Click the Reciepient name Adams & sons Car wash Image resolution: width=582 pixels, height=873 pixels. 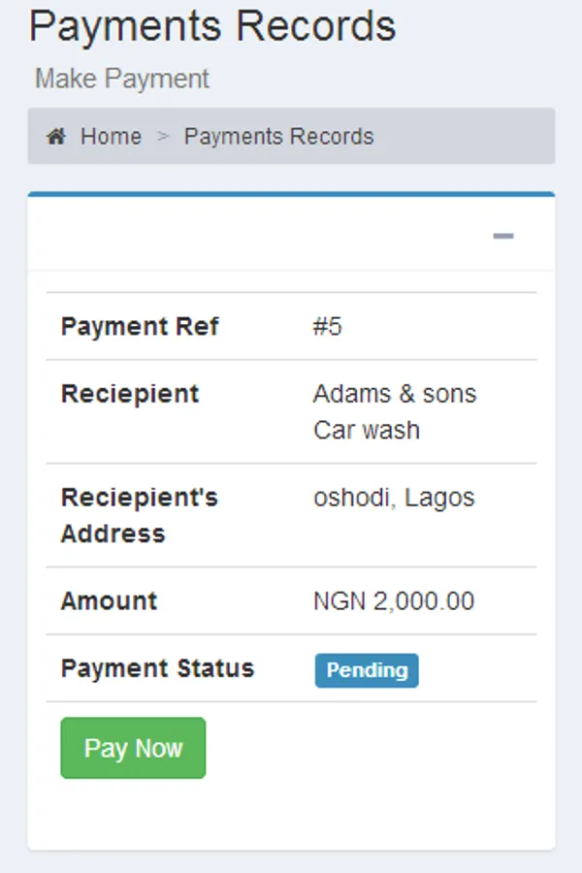coord(395,411)
